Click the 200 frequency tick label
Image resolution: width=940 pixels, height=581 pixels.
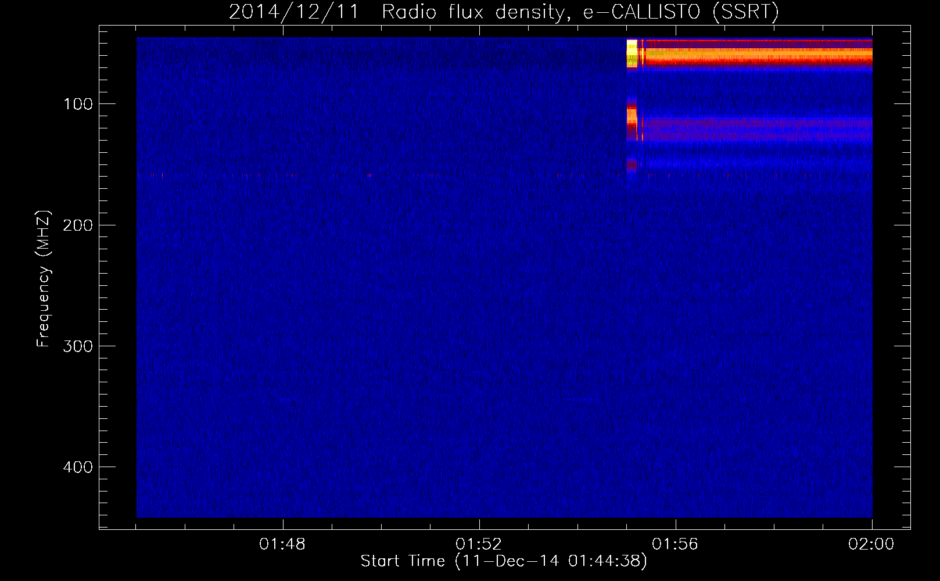click(78, 225)
